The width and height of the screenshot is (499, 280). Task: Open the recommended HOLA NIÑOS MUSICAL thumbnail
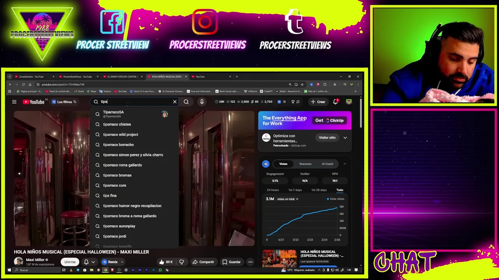(280, 258)
